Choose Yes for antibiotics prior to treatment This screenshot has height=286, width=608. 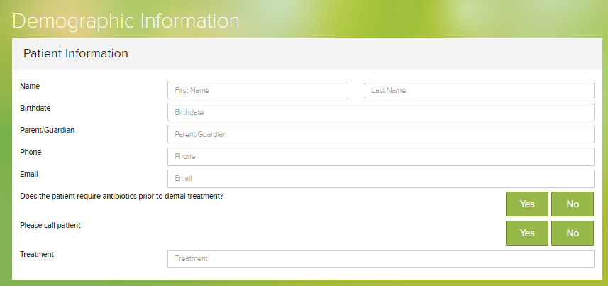[x=526, y=204]
